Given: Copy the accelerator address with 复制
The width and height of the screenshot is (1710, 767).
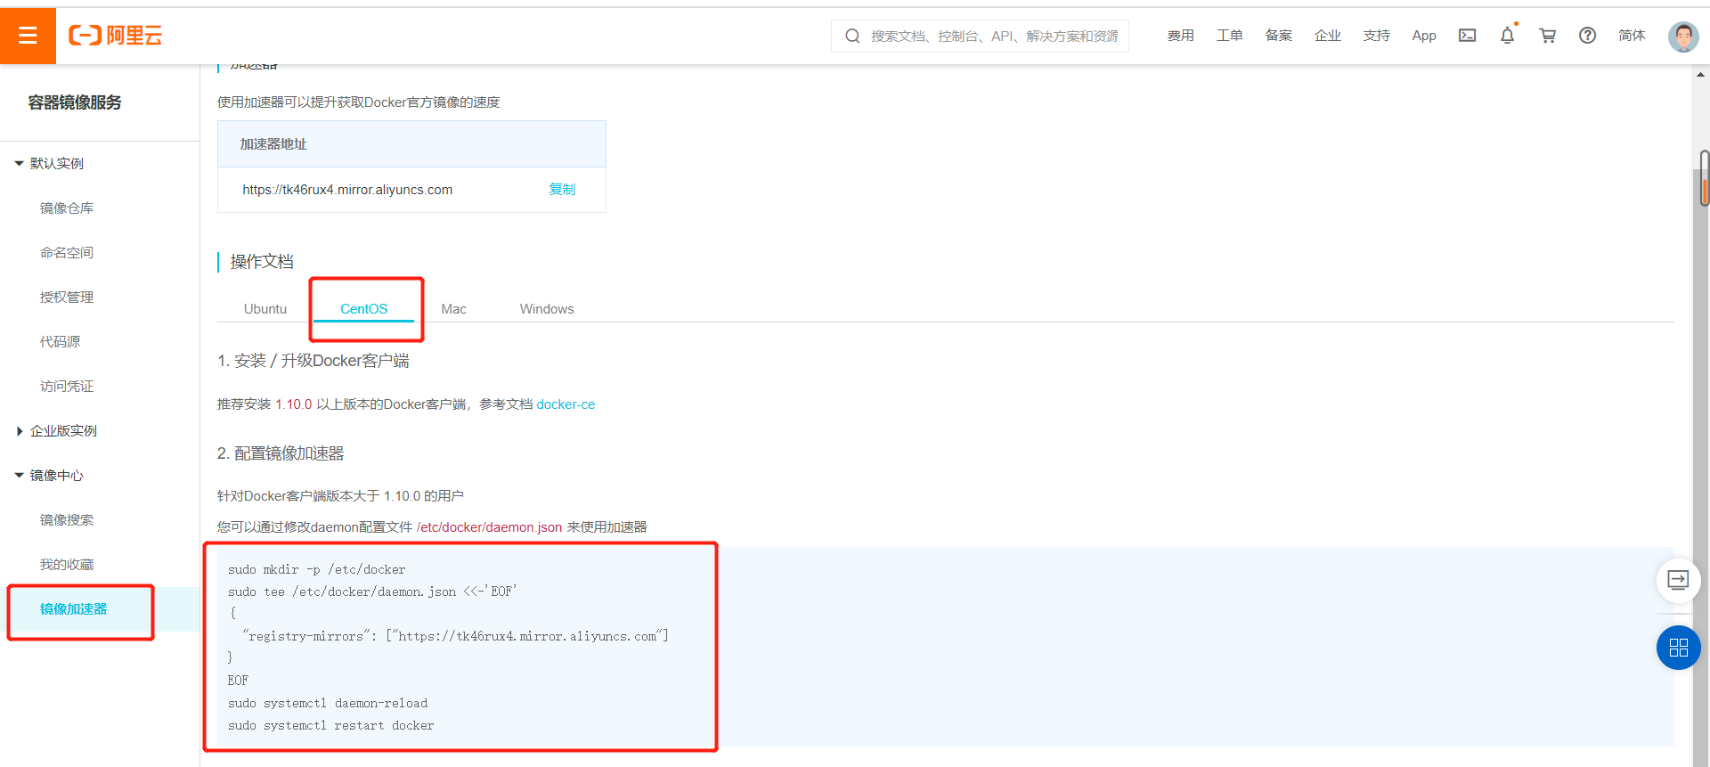Looking at the screenshot, I should pyautogui.click(x=562, y=189).
